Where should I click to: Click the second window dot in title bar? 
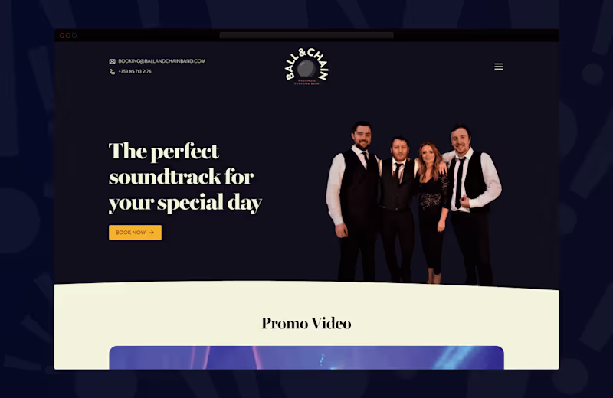[x=68, y=35]
